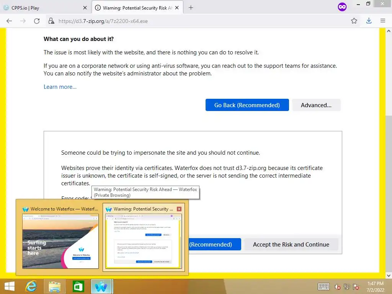Click the forward navigation arrow
Screen dimensions: 392x294
[23, 21]
